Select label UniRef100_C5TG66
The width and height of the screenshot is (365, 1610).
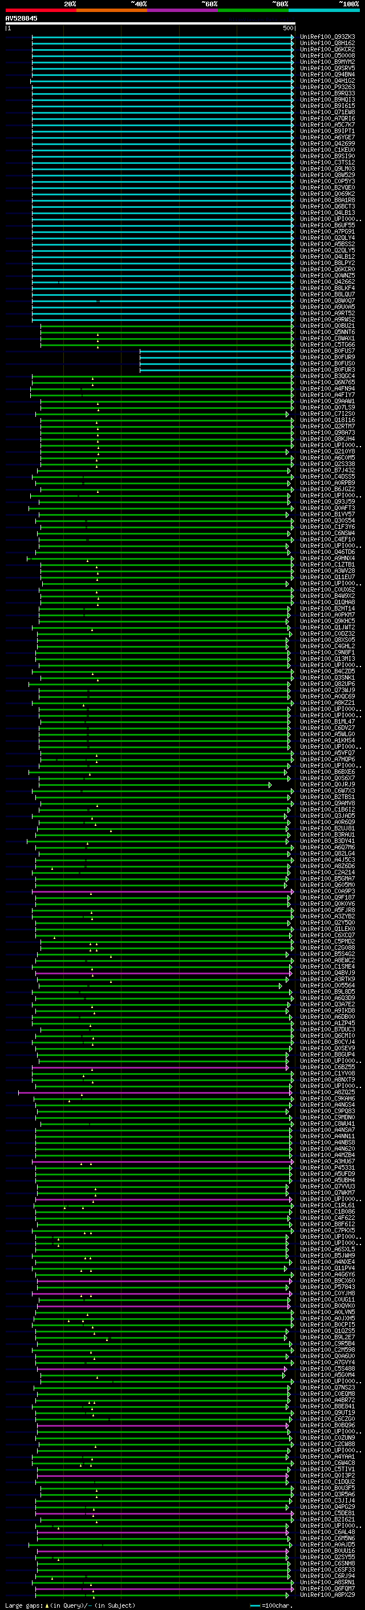point(327,344)
